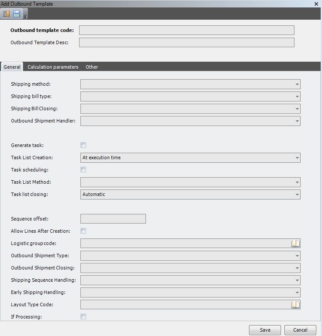Open Outbound Shipment Closing dropdown
The width and height of the screenshot is (322, 336).
tap(297, 268)
